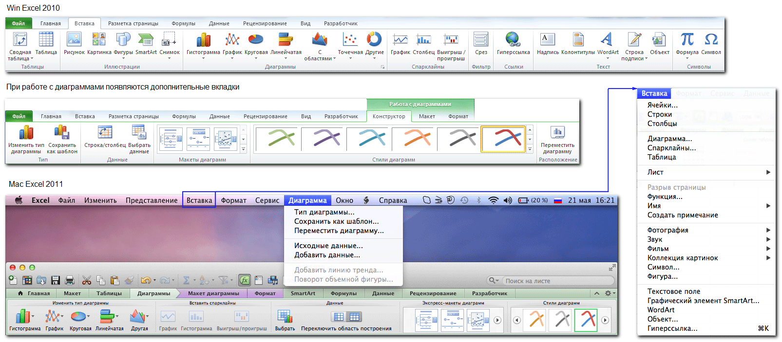Switch to the Конструктор tab

click(389, 116)
